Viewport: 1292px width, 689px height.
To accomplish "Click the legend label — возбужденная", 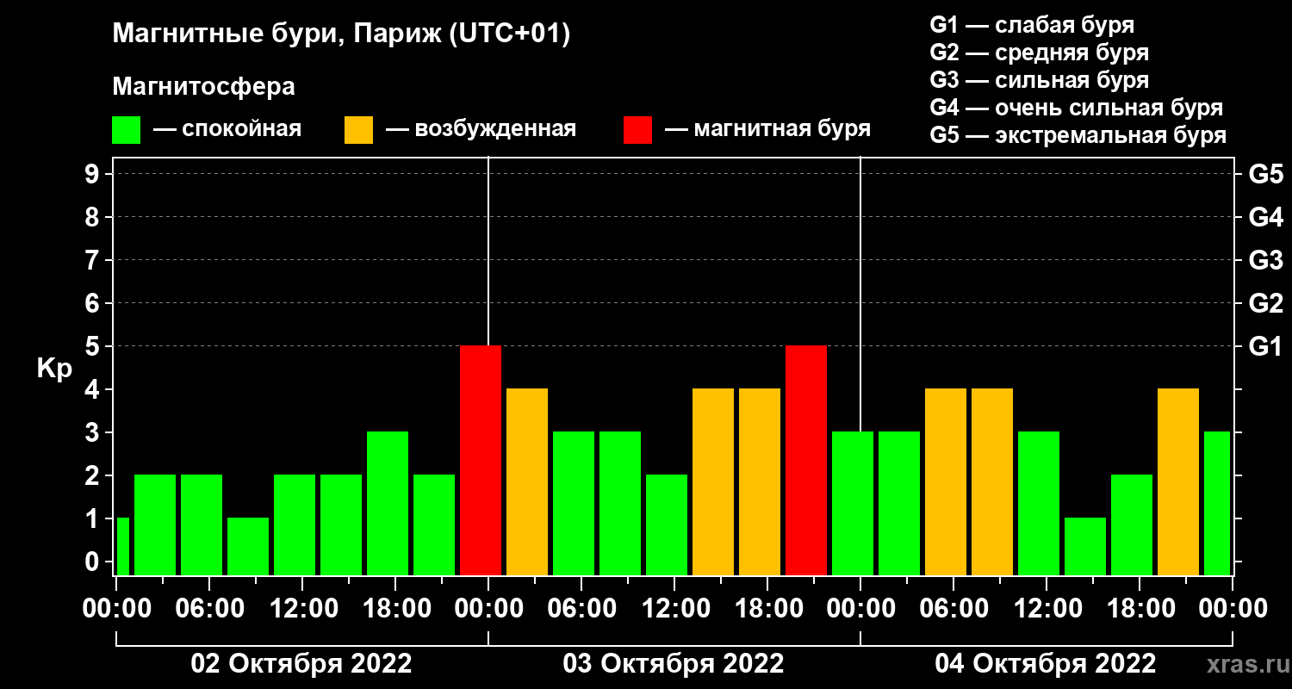I will [x=481, y=129].
